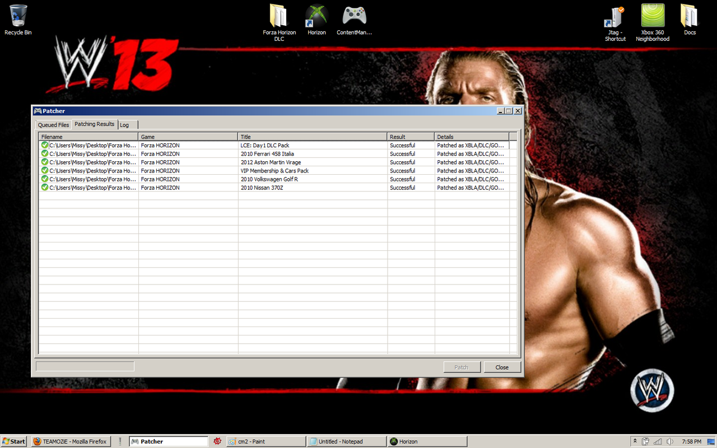This screenshot has width=717, height=448.
Task: Switch to the Log tab
Action: (124, 125)
